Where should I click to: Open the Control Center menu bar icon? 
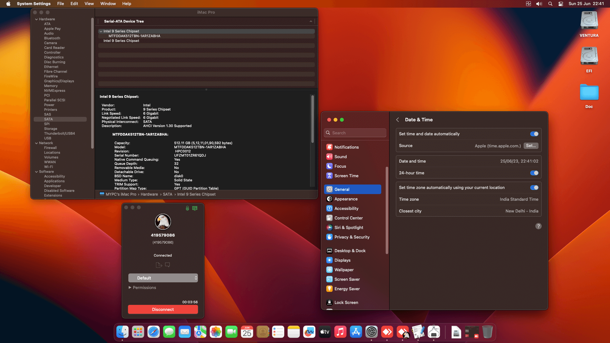[x=561, y=4]
